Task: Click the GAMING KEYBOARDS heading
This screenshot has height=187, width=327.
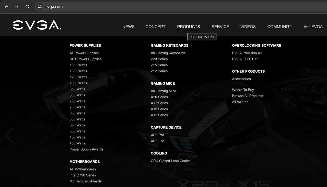Action: (x=170, y=45)
